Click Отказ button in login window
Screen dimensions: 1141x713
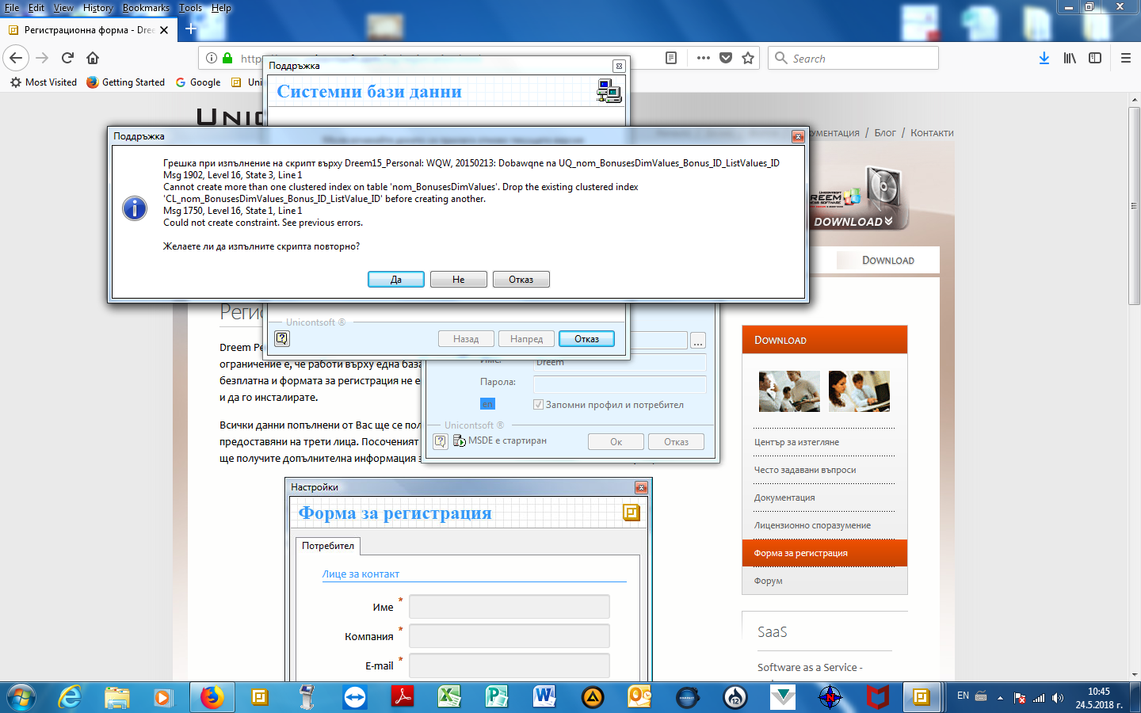click(676, 442)
